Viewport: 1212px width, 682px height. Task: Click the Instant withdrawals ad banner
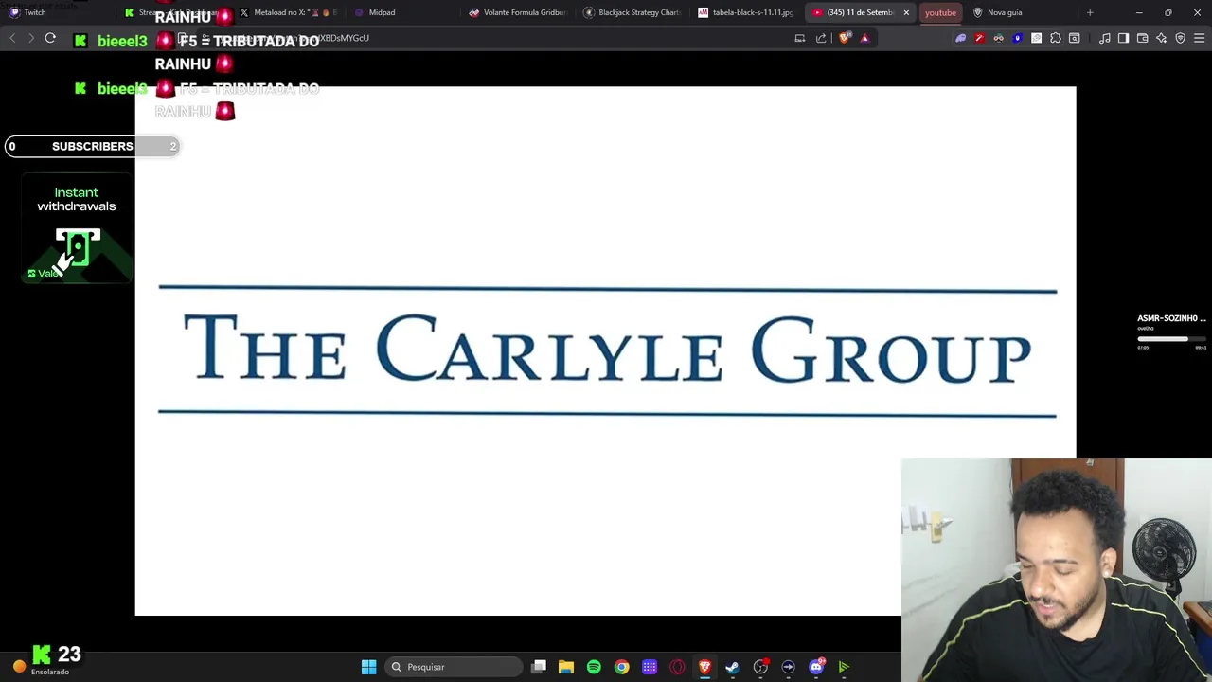pos(77,229)
